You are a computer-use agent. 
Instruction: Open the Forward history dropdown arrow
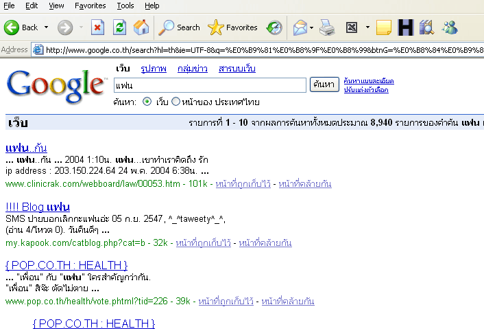pyautogui.click(x=81, y=27)
